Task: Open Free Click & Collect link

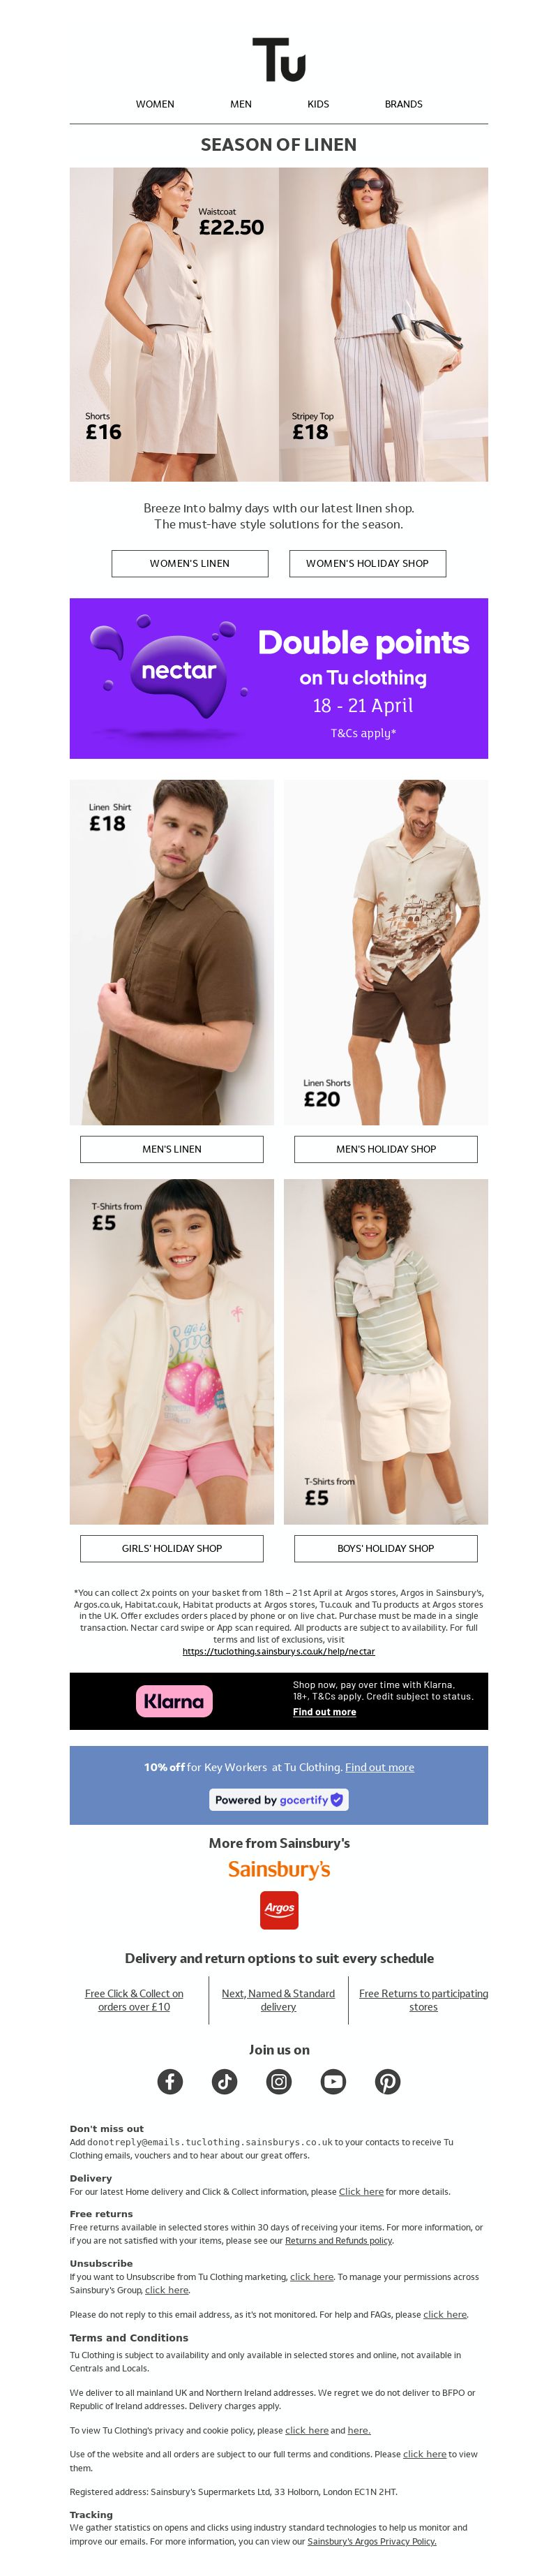Action: coord(134,2000)
